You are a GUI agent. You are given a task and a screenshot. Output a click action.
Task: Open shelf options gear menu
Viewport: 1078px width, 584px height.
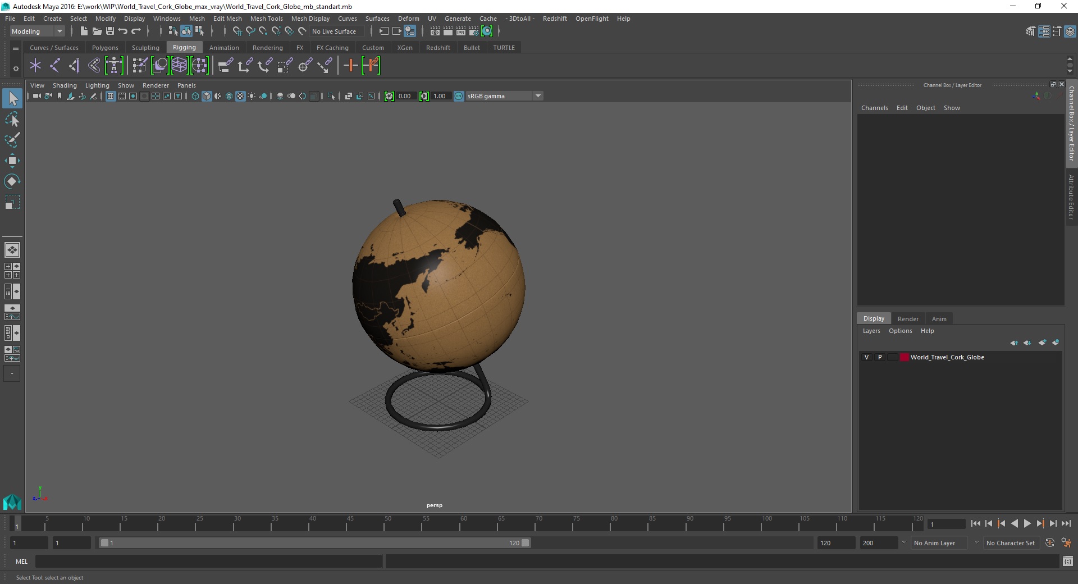(x=16, y=69)
